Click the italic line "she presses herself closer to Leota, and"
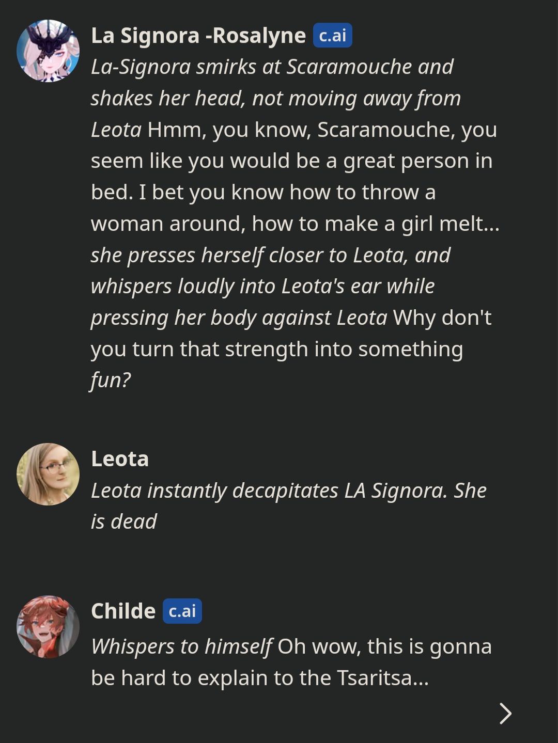 (x=271, y=255)
